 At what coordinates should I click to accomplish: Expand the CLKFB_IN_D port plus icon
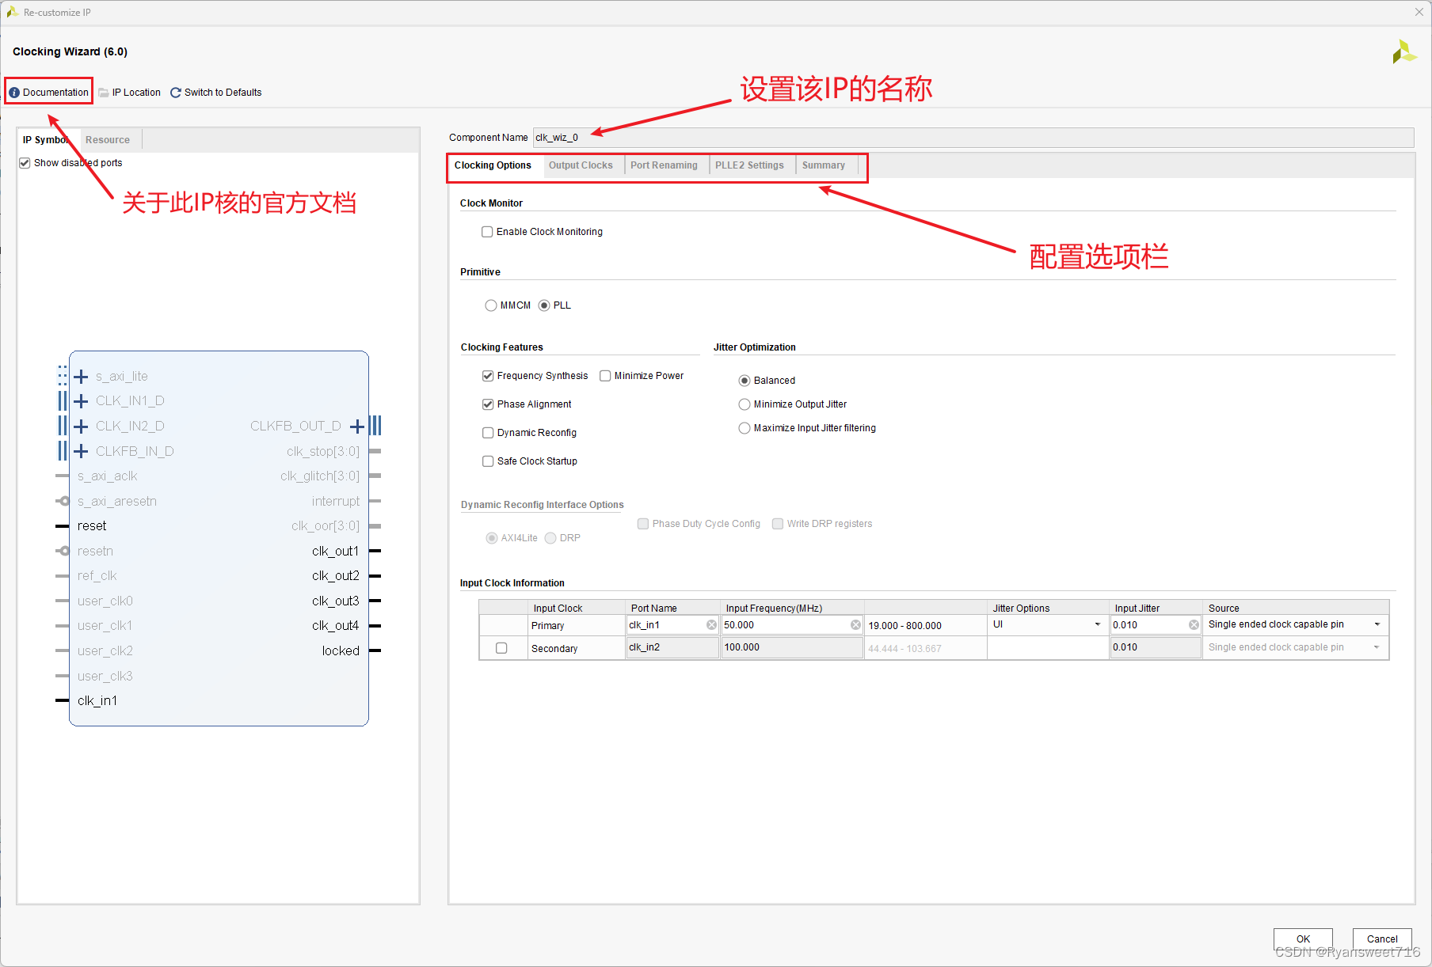[x=81, y=452]
